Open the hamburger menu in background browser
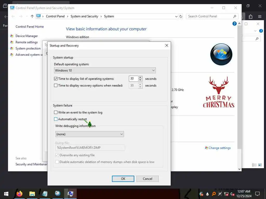The image size is (266, 199). 260,16
